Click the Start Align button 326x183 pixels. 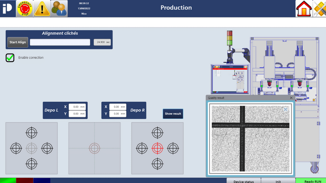pyautogui.click(x=18, y=42)
